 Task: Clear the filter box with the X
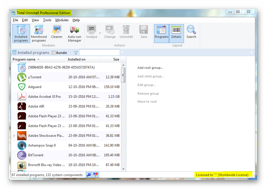pyautogui.click(x=122, y=52)
